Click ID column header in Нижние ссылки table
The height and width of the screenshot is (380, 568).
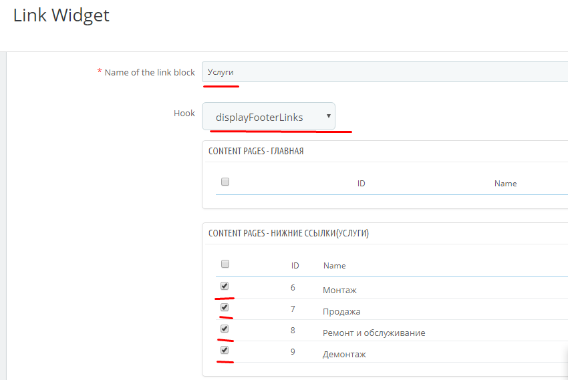(295, 266)
